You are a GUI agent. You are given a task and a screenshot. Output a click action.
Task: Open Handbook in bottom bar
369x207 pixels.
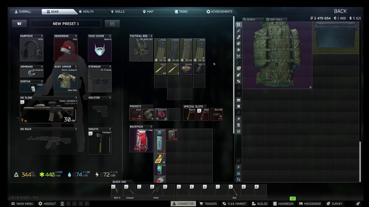283,204
